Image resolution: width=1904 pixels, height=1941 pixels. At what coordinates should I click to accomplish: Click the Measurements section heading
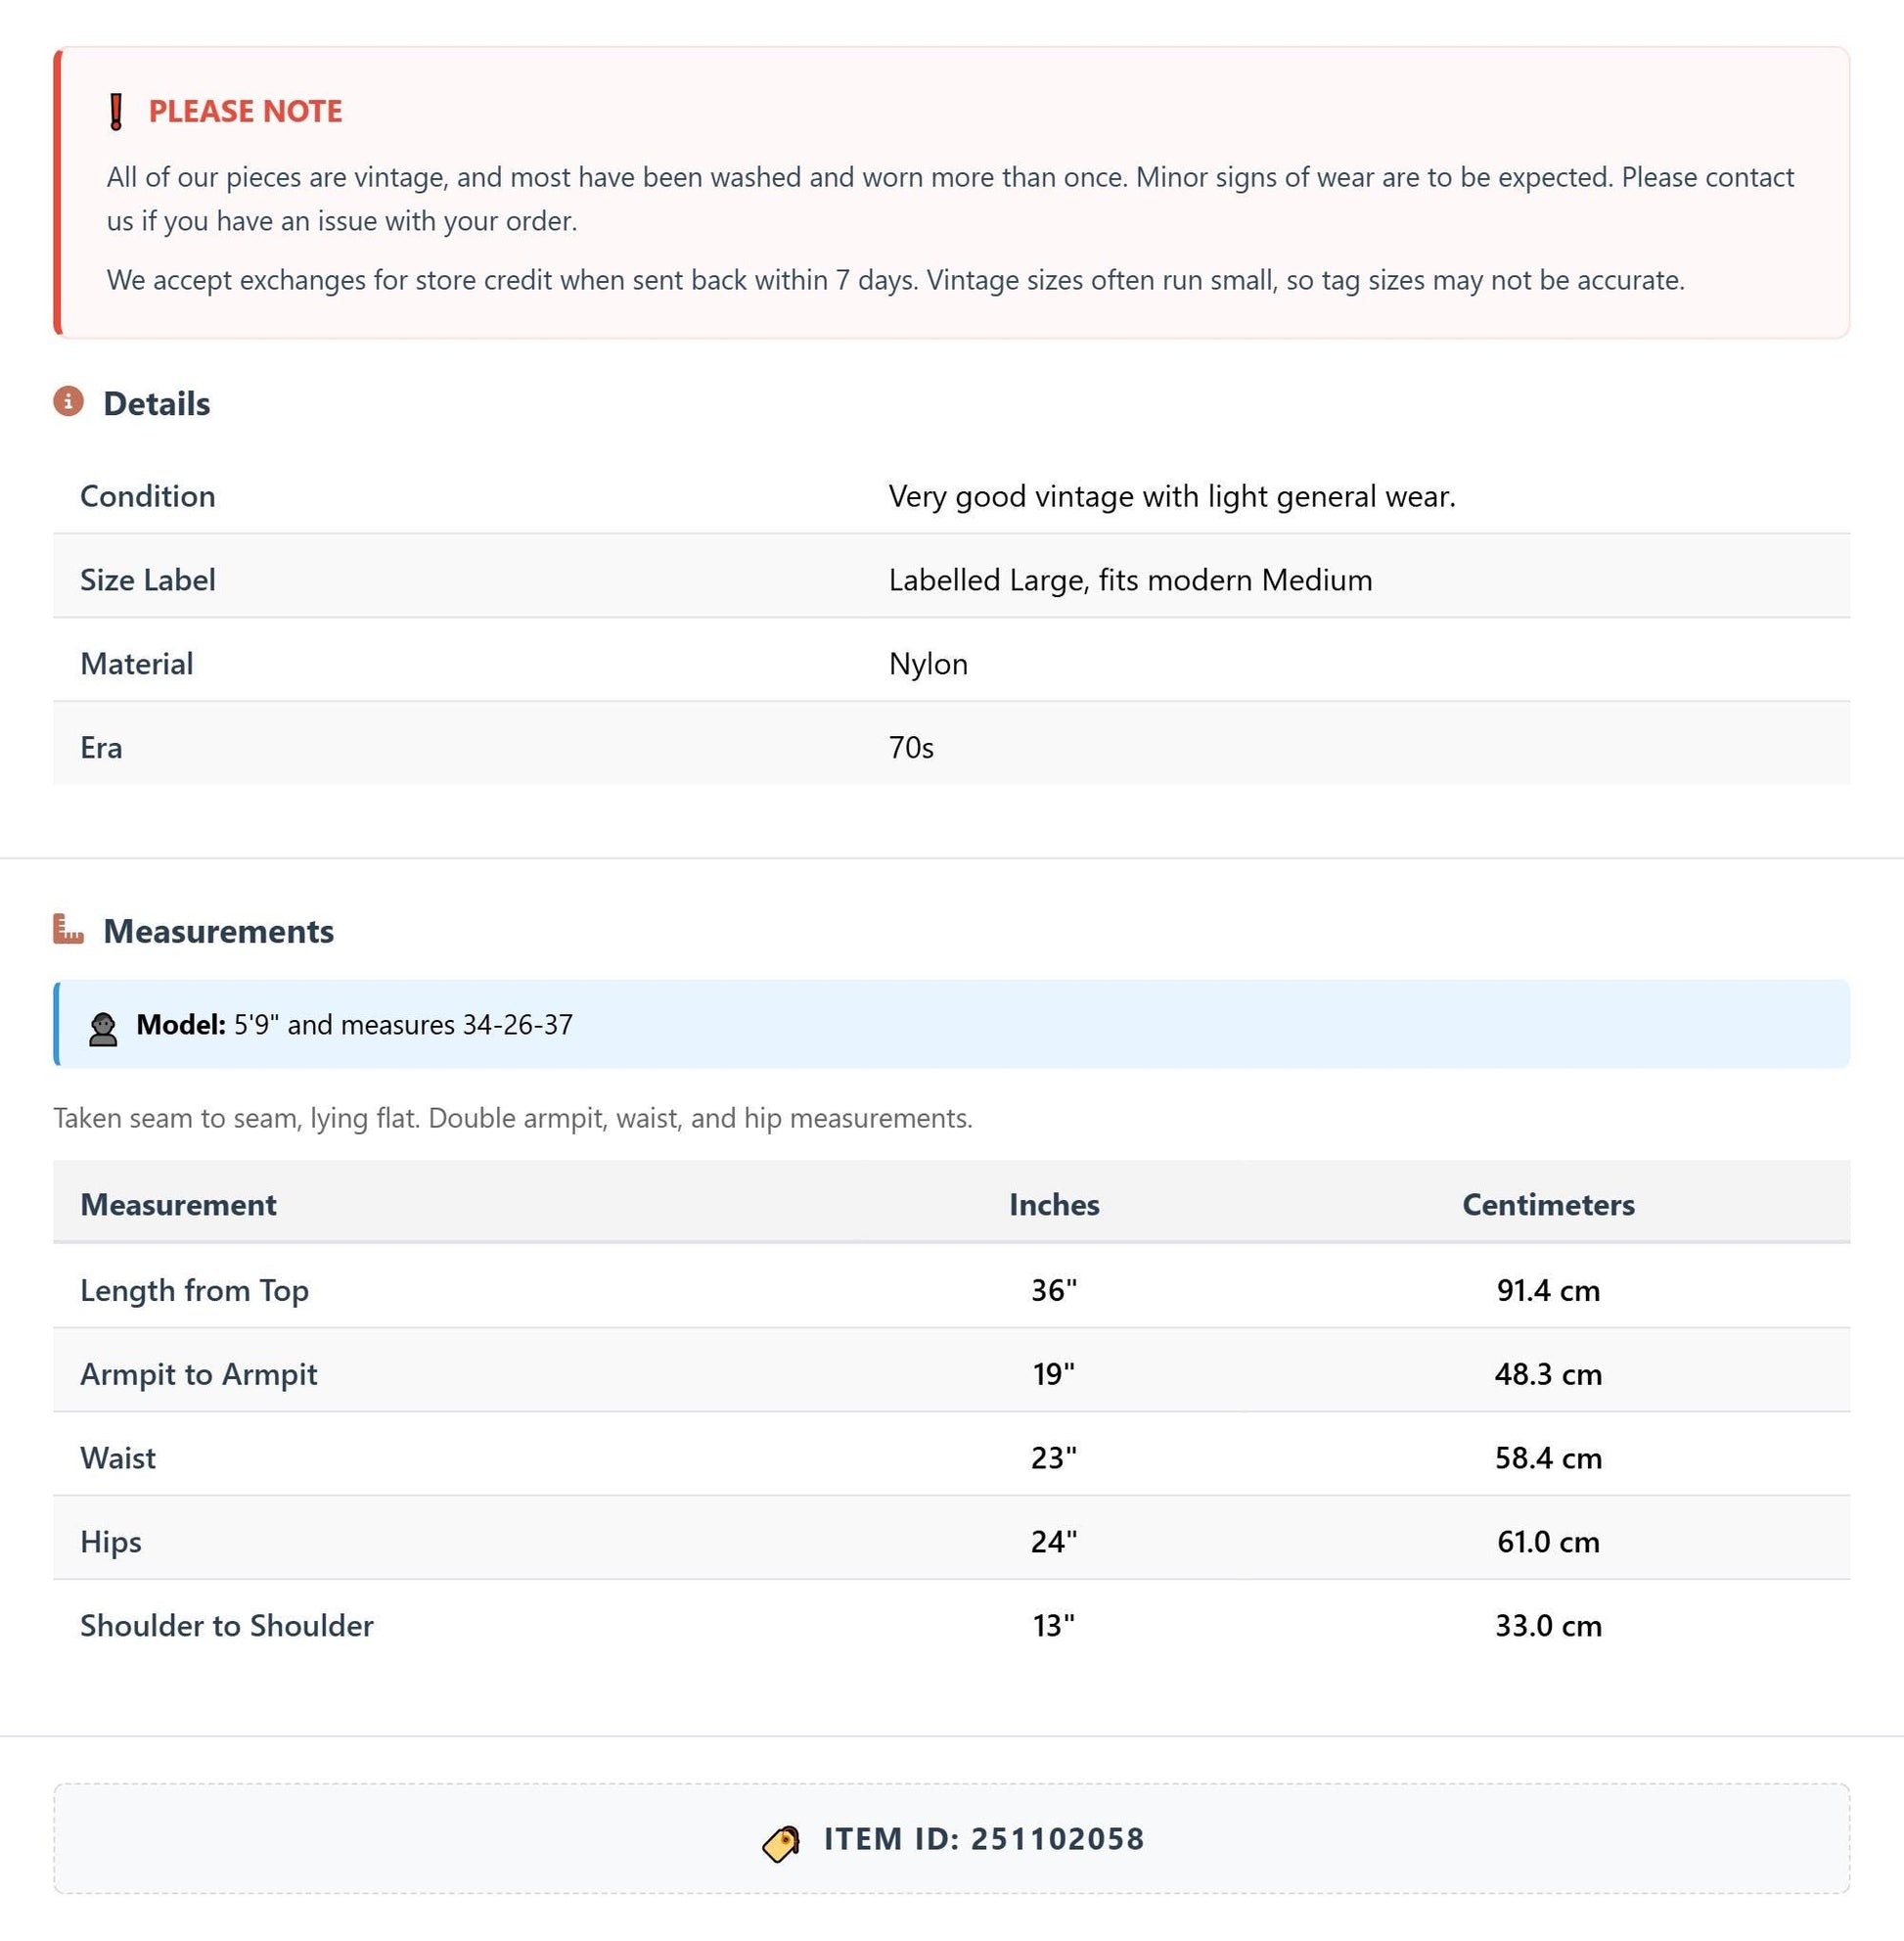click(x=219, y=931)
